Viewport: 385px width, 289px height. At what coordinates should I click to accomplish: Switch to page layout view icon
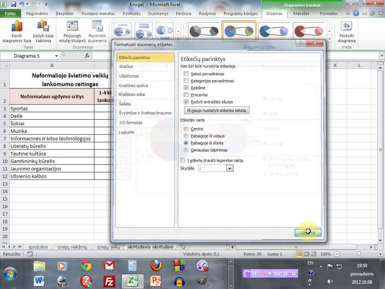pyautogui.click(x=306, y=254)
